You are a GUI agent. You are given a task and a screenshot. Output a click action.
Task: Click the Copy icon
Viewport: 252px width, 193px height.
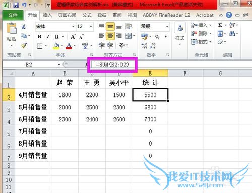click(x=24, y=36)
